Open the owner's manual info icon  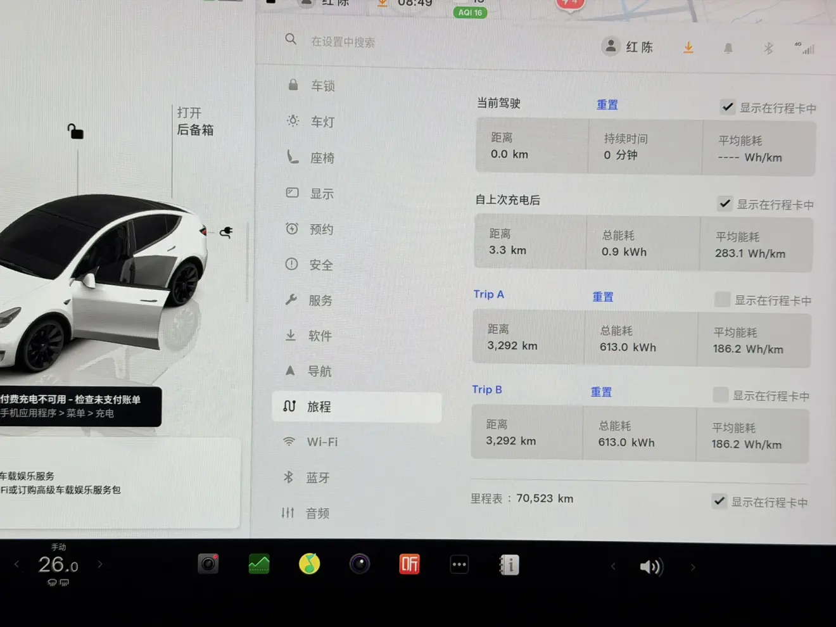click(509, 565)
